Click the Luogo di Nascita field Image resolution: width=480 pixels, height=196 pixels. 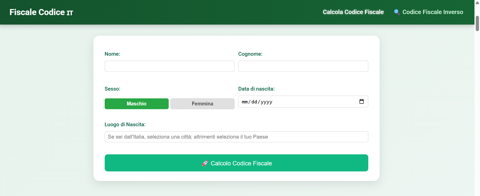coord(236,137)
